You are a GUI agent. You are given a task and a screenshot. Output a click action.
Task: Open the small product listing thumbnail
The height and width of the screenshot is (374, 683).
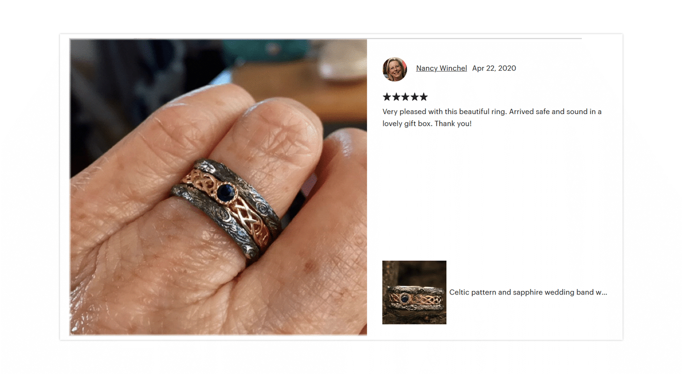[414, 292]
